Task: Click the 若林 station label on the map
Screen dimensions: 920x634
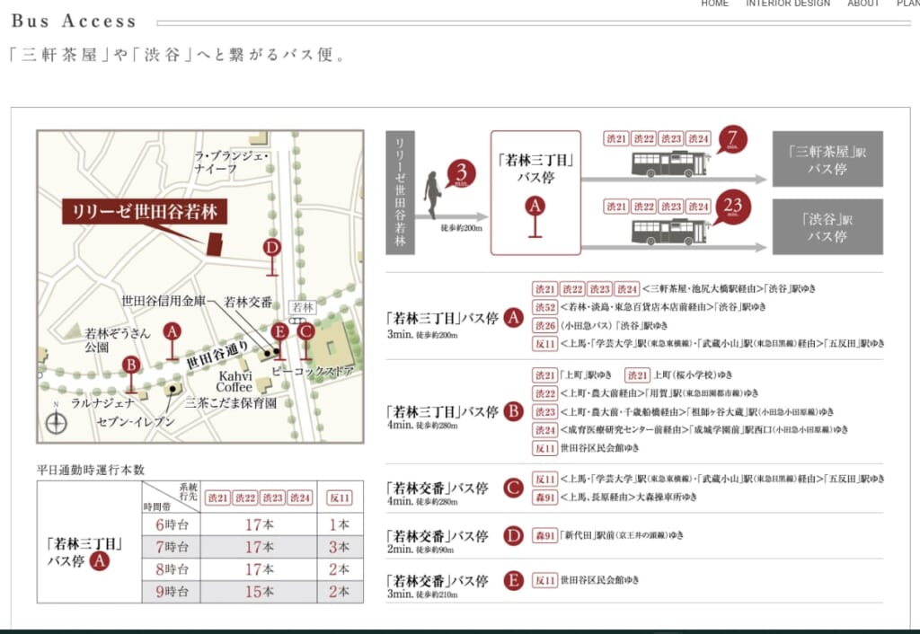Action: pos(303,307)
